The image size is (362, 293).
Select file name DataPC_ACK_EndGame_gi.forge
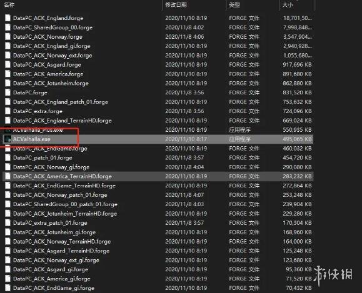coord(54,288)
